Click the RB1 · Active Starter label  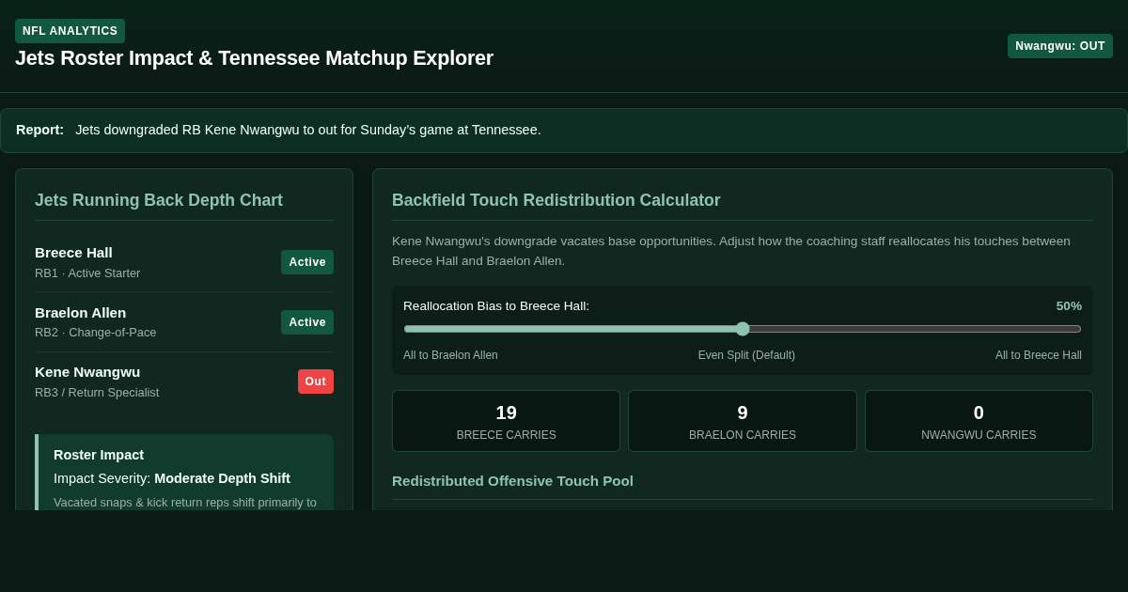click(x=87, y=273)
